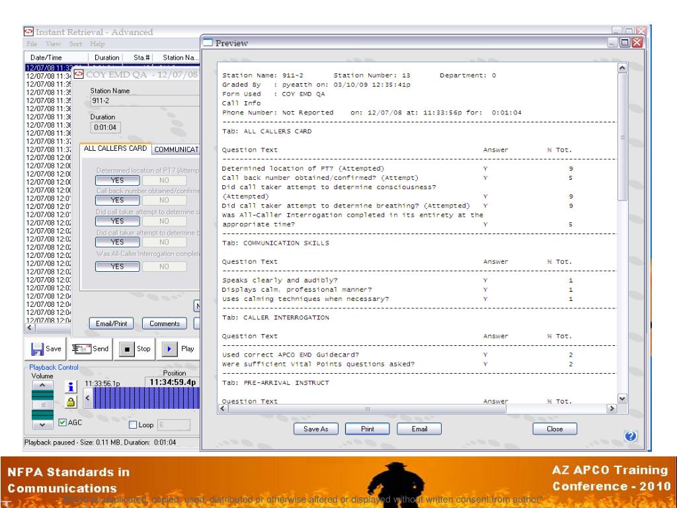
Task: Click the Send envelope icon
Action: [x=81, y=349]
